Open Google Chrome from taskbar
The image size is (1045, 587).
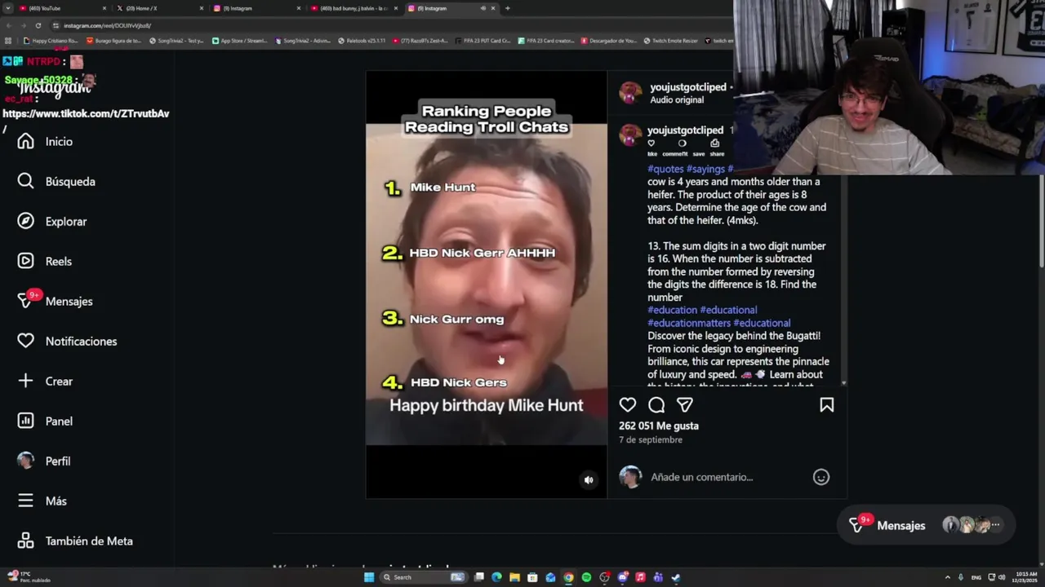(x=568, y=577)
